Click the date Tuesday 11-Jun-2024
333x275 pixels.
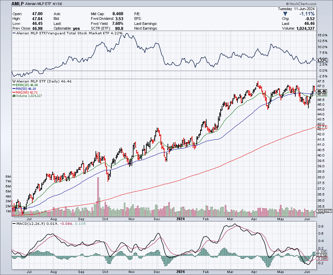click(296, 9)
